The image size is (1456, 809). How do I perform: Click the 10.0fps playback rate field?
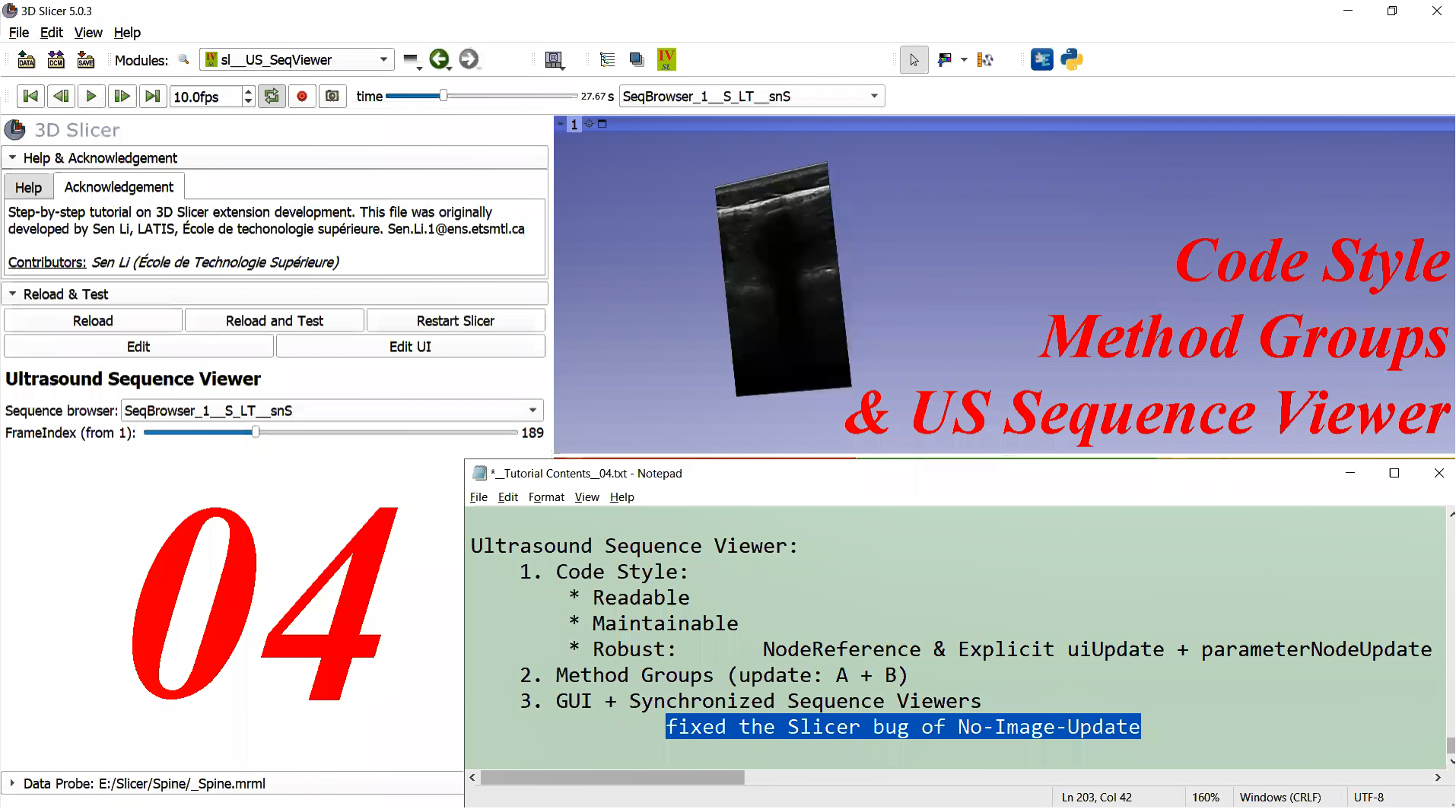pyautogui.click(x=206, y=97)
